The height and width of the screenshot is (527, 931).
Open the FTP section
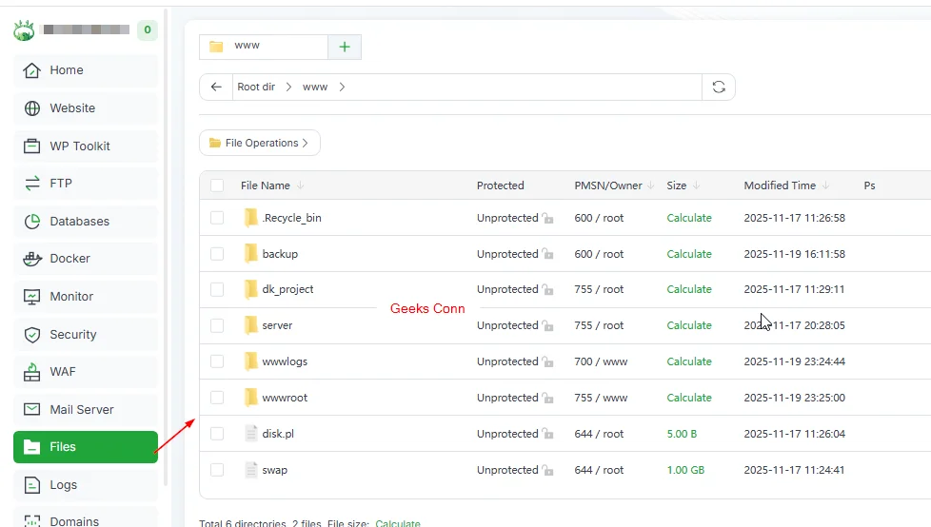[86, 184]
